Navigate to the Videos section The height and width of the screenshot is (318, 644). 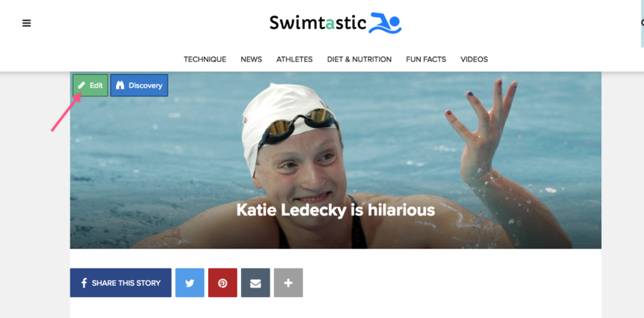474,60
